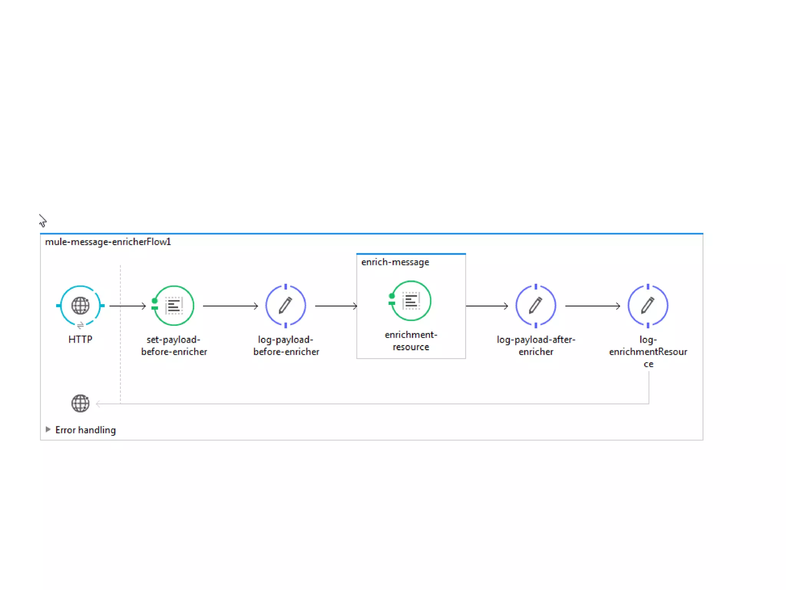
Task: Click the log-payload-after-enricher label text
Action: pos(536,346)
